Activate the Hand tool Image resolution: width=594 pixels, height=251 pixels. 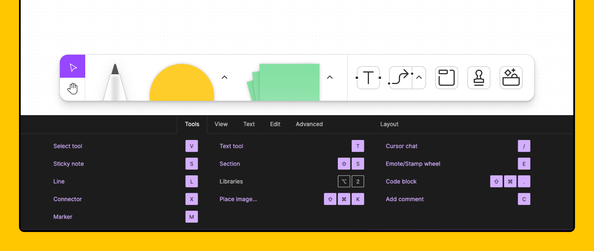point(73,89)
